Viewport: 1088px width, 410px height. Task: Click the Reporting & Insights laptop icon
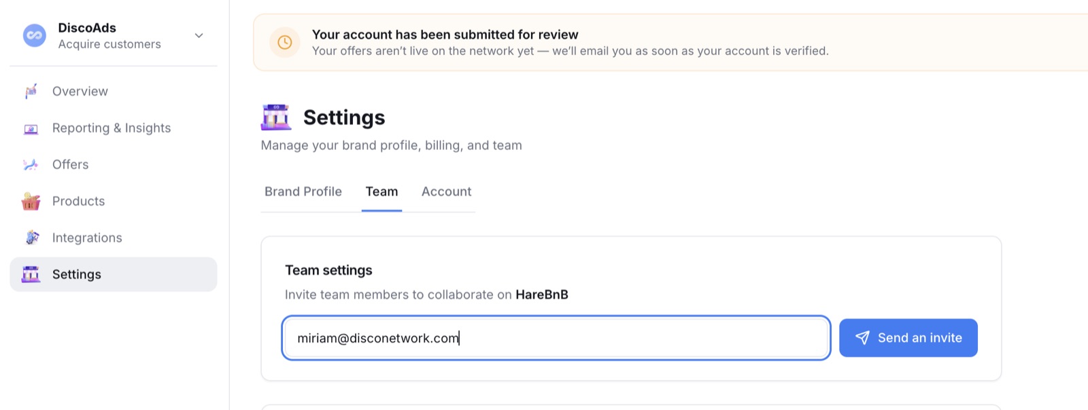point(31,128)
